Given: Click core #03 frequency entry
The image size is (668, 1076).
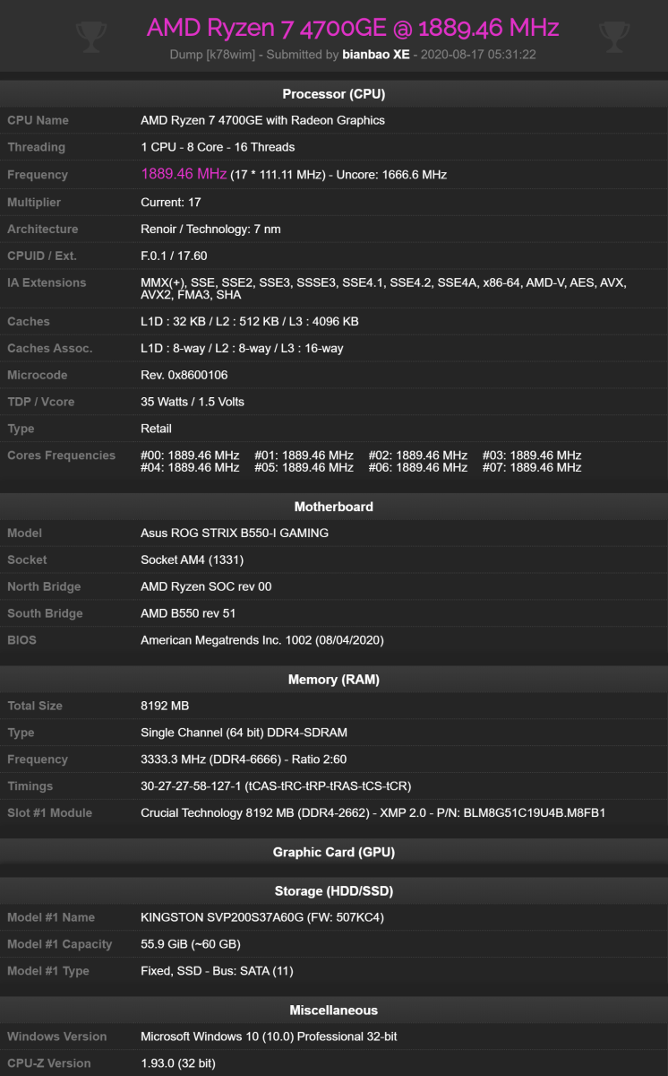Looking at the screenshot, I should 532,456.
